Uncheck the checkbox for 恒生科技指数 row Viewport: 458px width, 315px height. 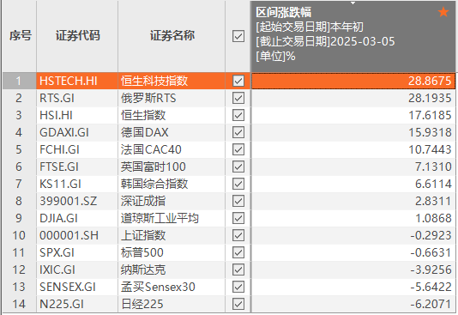pos(238,81)
